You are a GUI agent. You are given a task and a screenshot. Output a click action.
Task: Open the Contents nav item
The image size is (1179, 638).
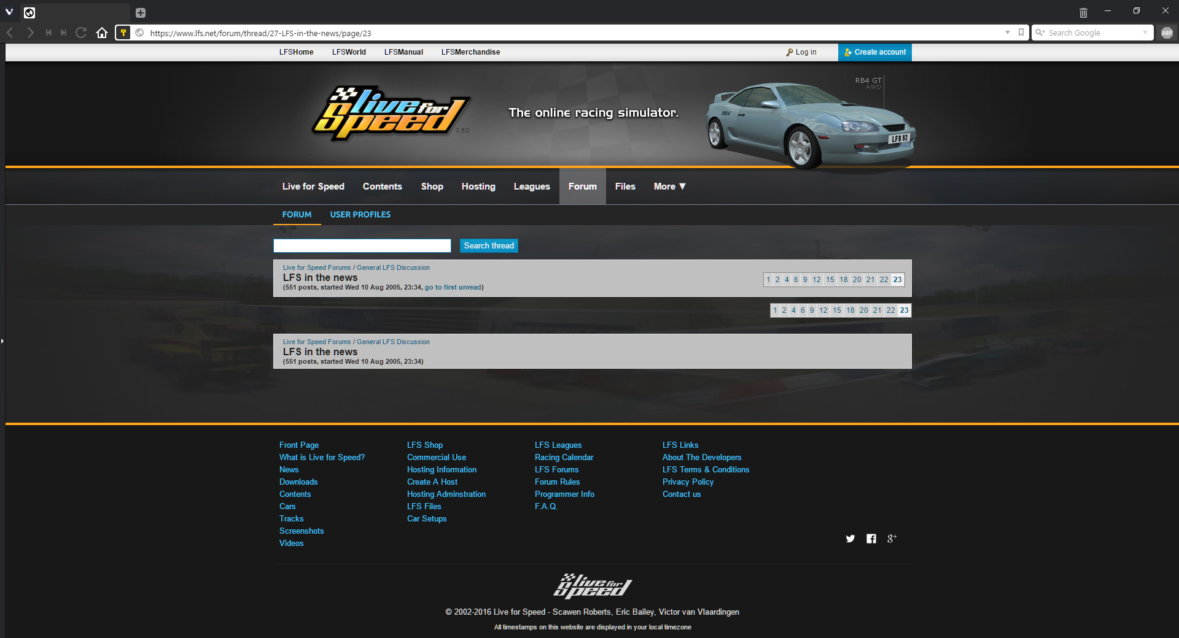(x=383, y=186)
